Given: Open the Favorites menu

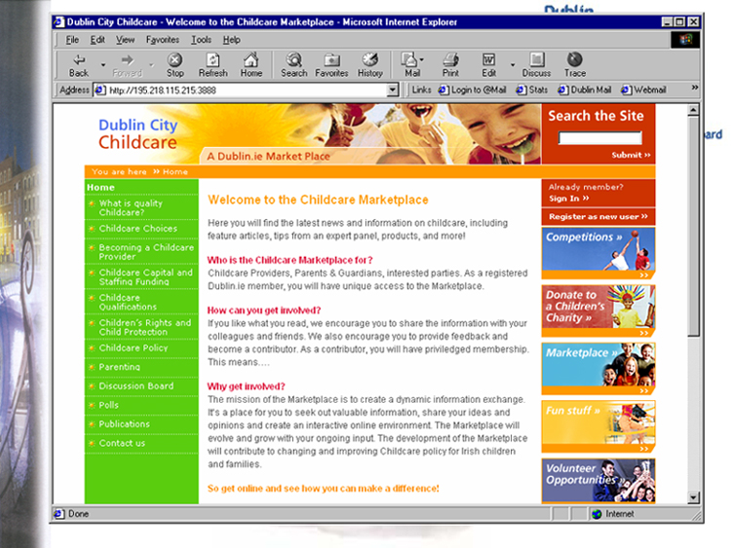Looking at the screenshot, I should click(162, 40).
